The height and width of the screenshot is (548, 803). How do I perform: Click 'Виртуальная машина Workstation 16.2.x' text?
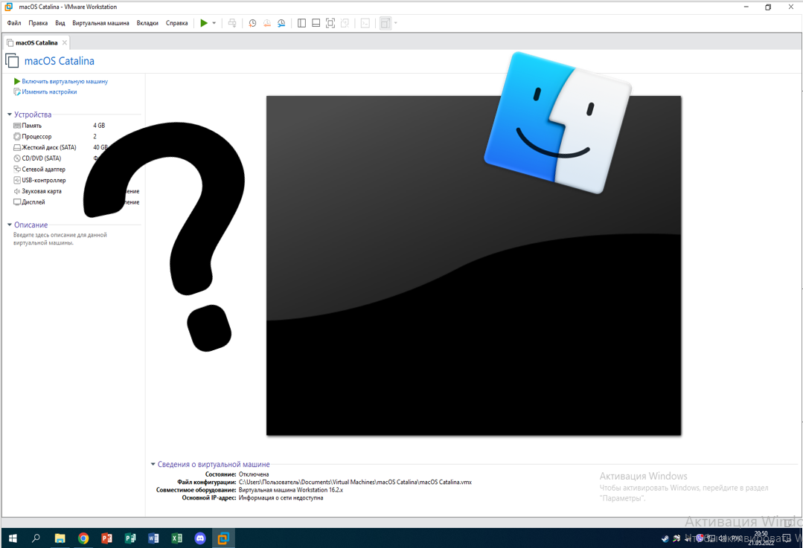[291, 490]
